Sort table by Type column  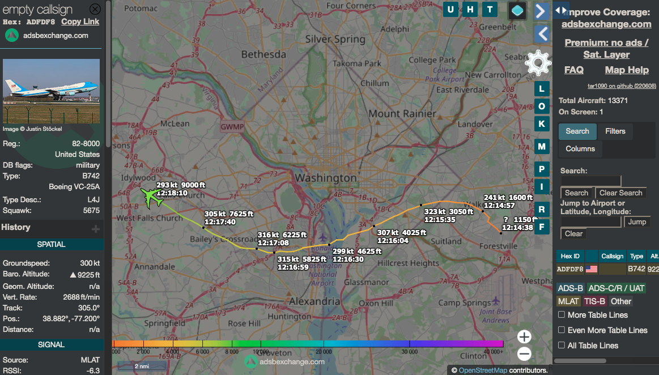[636, 256]
